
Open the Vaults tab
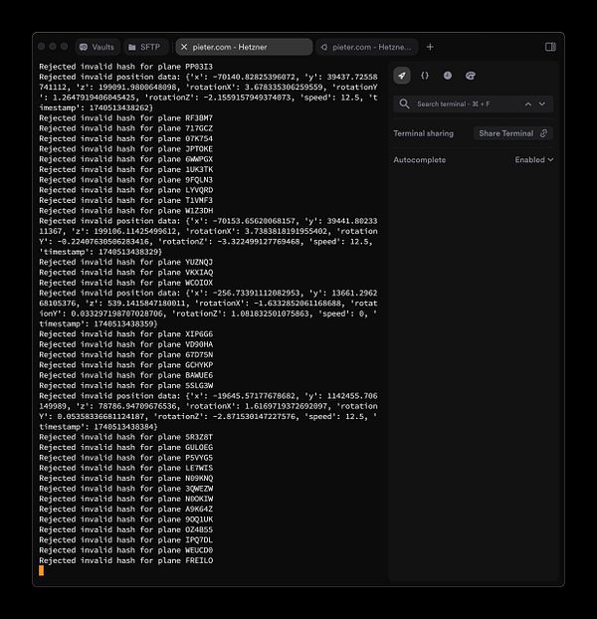97,47
